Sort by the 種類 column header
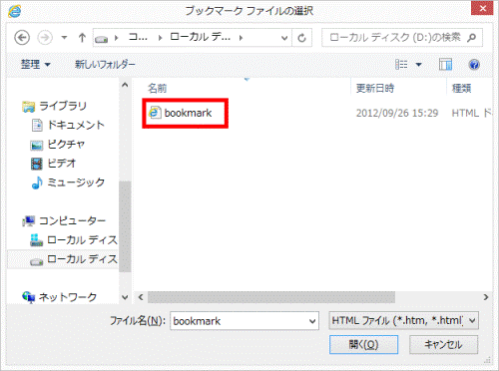 (462, 89)
